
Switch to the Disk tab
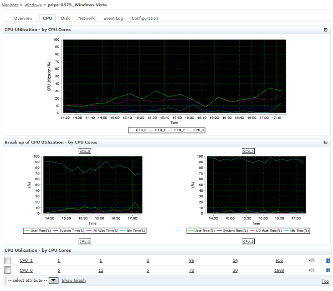[65, 18]
